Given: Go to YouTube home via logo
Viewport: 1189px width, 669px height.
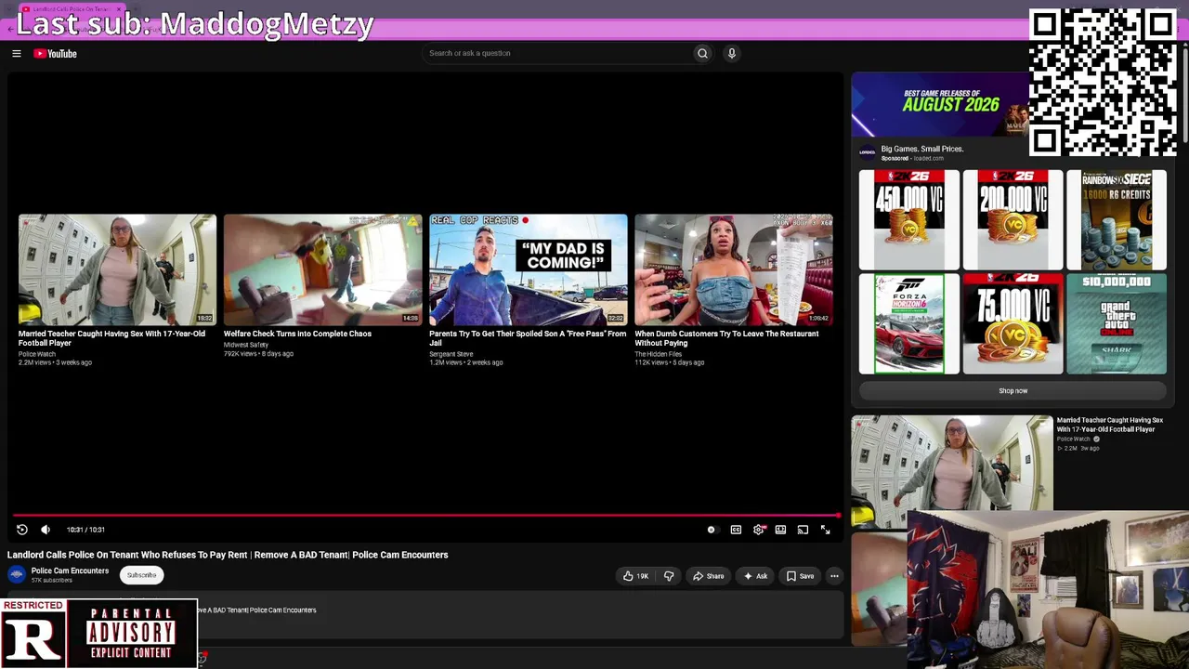Looking at the screenshot, I should [56, 54].
